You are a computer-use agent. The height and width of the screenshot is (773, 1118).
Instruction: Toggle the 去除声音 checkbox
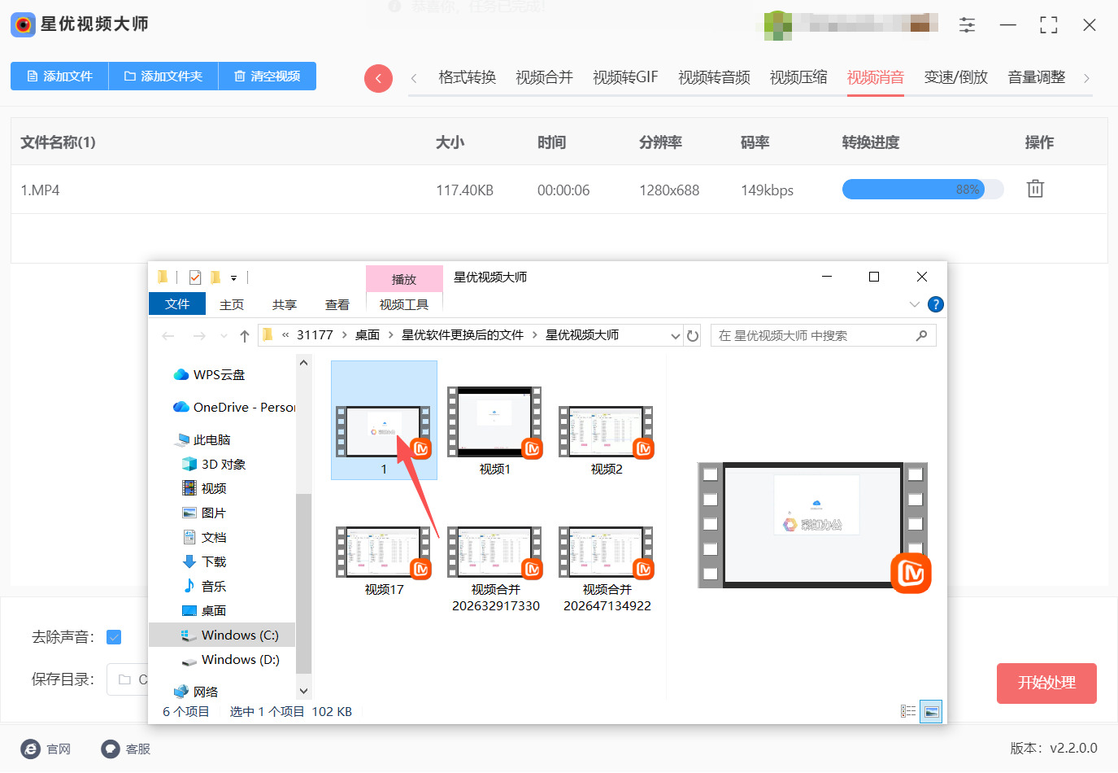pos(115,637)
